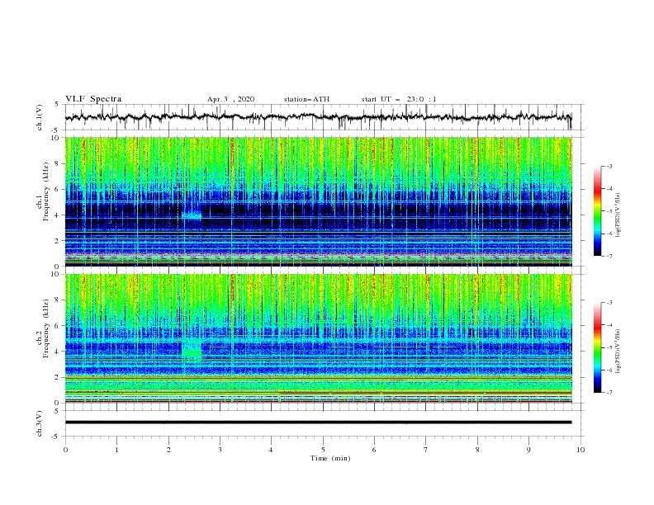The image size is (654, 505).
Task: Click the "ch.1(V)" waveform axis label
Action: click(40, 117)
